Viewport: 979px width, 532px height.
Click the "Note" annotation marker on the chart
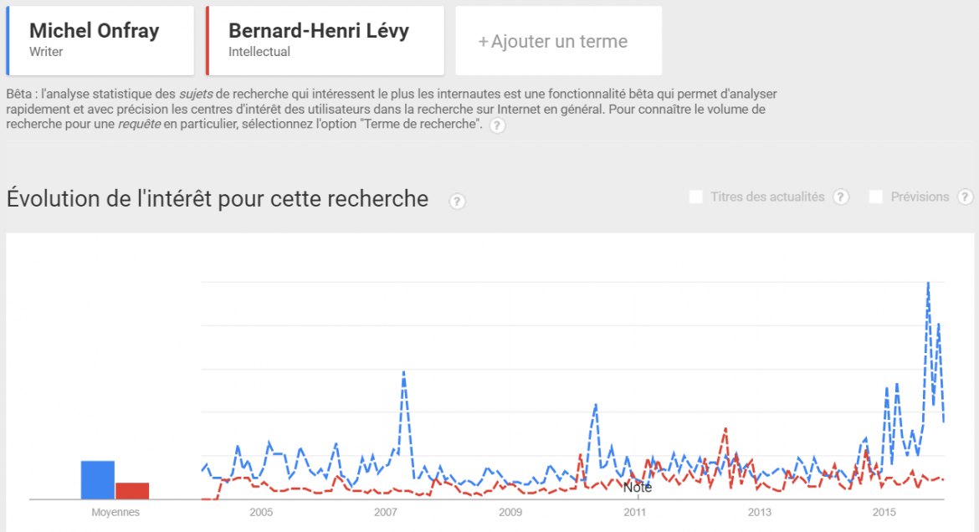(638, 487)
